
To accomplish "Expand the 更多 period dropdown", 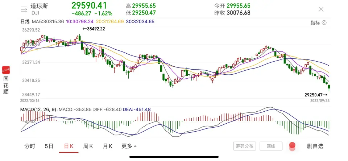I will point(129,146).
